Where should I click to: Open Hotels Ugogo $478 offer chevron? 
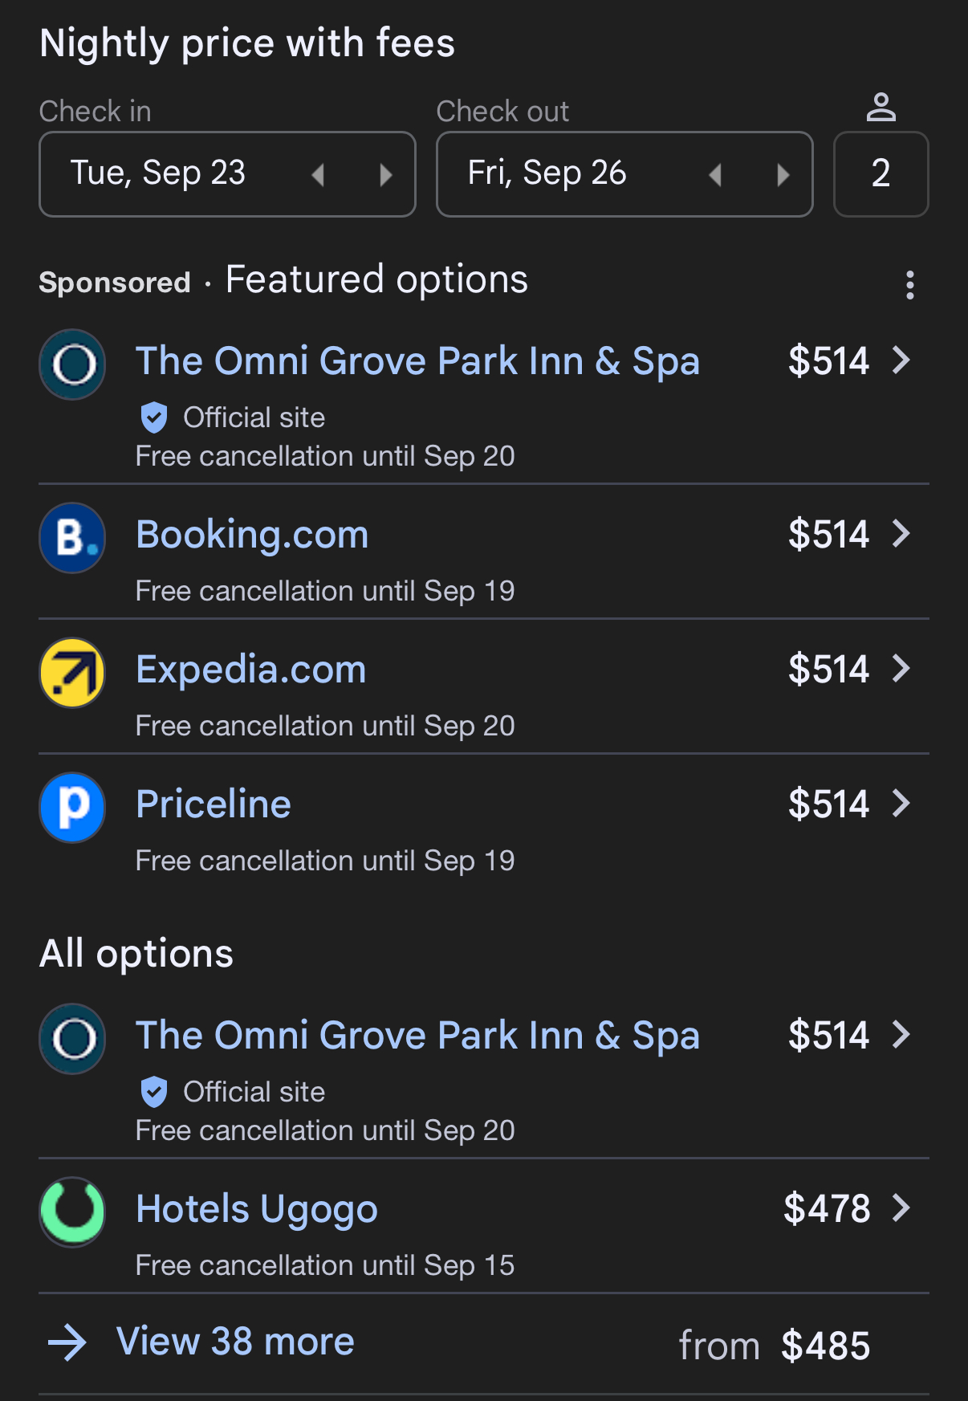(x=901, y=1208)
